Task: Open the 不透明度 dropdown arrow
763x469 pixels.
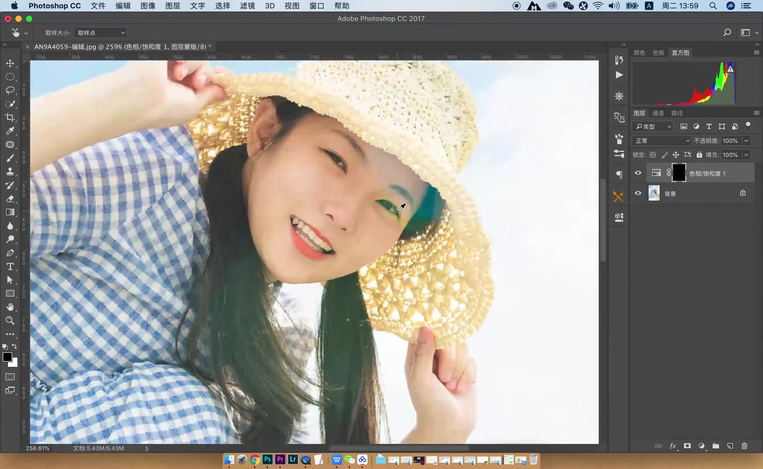Action: click(x=747, y=140)
